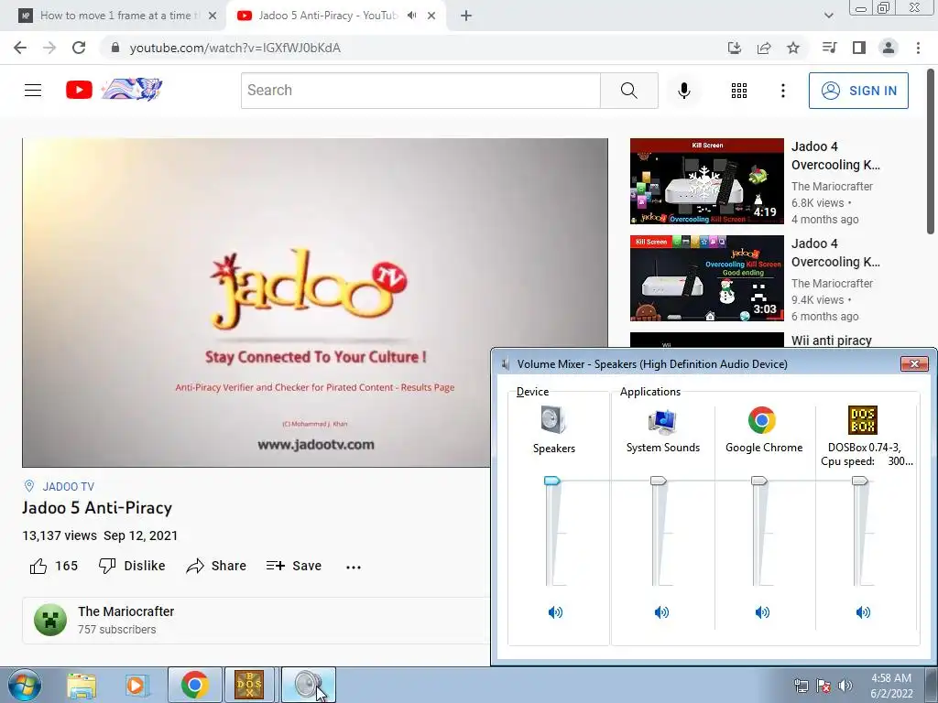The height and width of the screenshot is (703, 938).
Task: Go back with the browser back arrow
Action: point(20,48)
